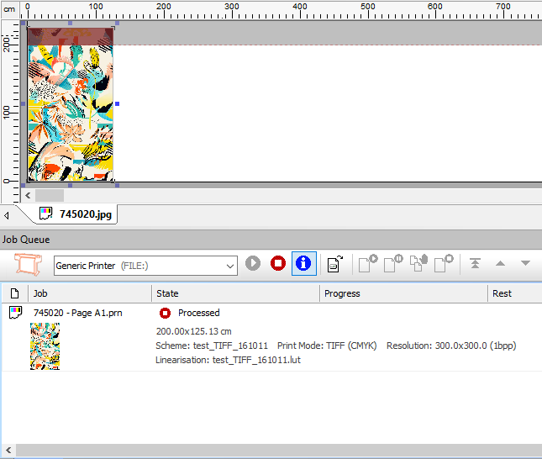Click the Processed state text
The width and height of the screenshot is (542, 459).
click(199, 313)
